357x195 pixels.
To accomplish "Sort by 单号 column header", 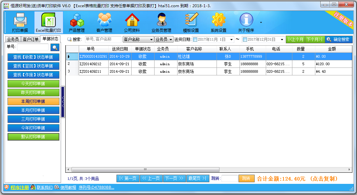I will (x=94, y=49).
